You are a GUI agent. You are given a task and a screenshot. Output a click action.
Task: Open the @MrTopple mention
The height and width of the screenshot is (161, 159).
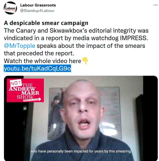[x=19, y=46]
